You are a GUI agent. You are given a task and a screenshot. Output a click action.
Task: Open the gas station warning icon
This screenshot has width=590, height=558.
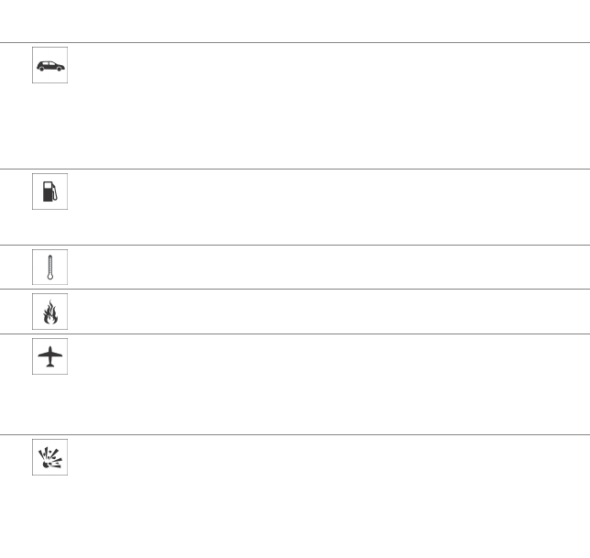tap(49, 191)
